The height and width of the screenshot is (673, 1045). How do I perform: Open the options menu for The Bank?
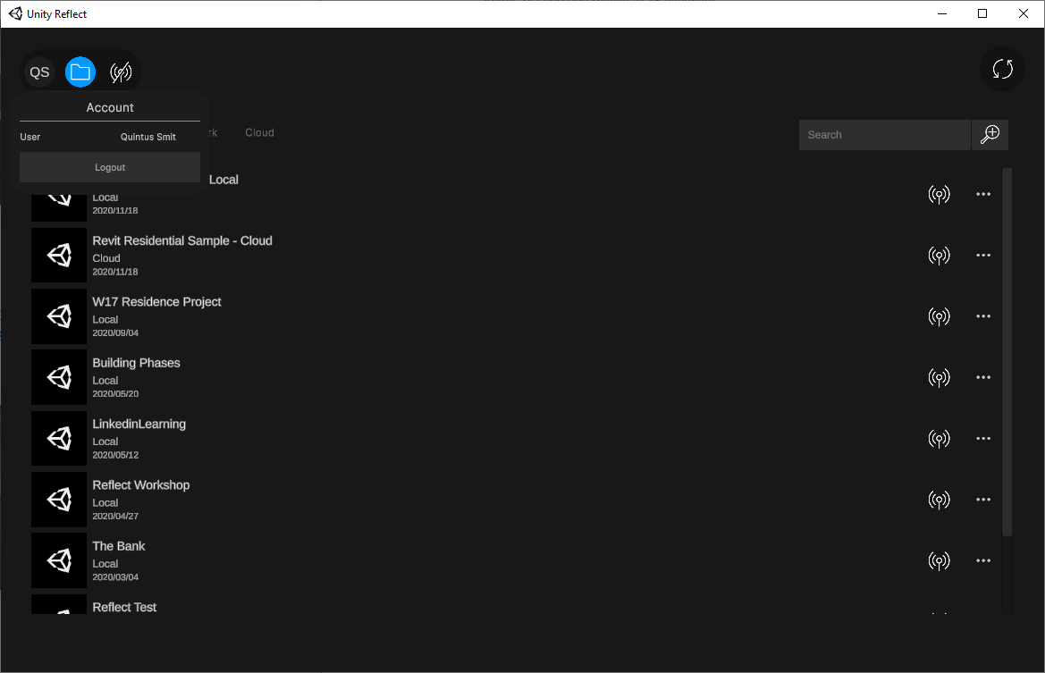coord(983,560)
